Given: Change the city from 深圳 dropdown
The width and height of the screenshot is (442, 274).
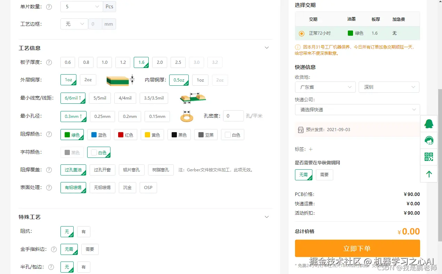Looking at the screenshot, I should coord(388,87).
